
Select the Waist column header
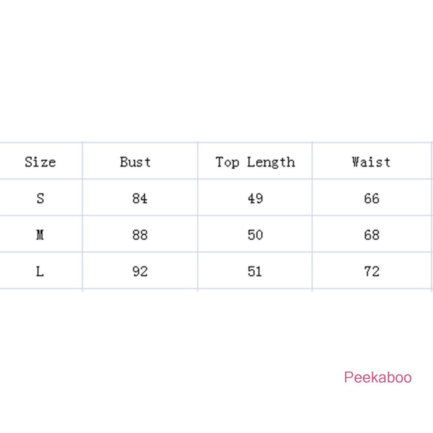coord(371,162)
